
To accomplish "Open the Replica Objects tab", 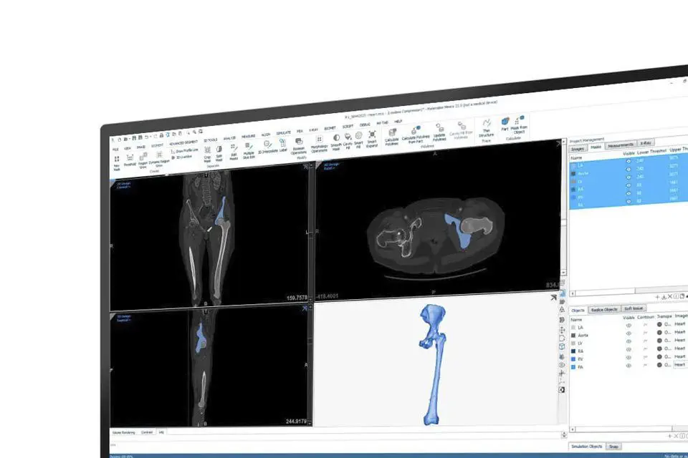I will tap(604, 310).
